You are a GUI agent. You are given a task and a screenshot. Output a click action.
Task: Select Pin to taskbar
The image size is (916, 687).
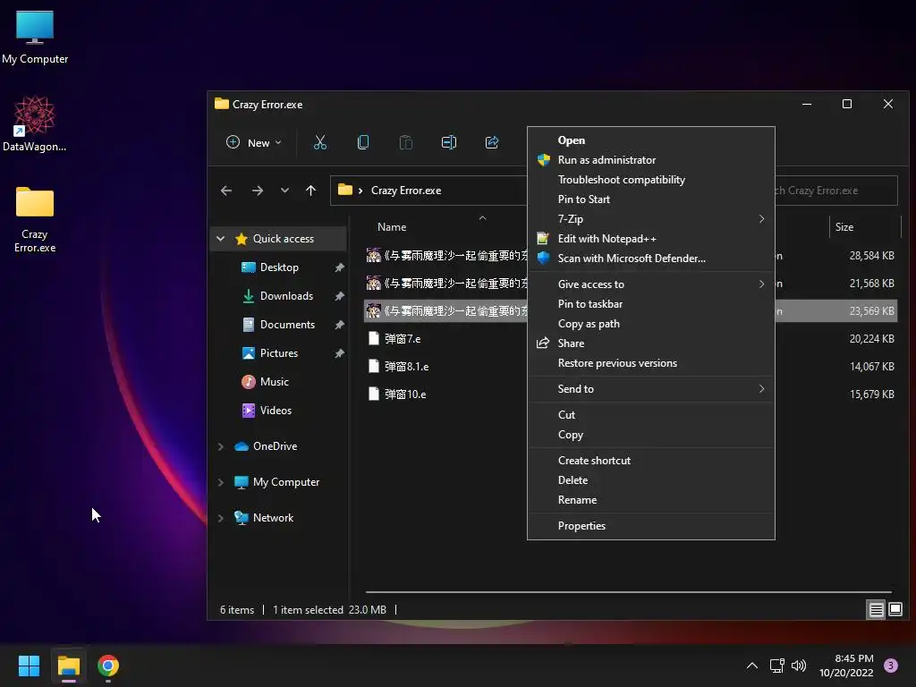(651, 304)
